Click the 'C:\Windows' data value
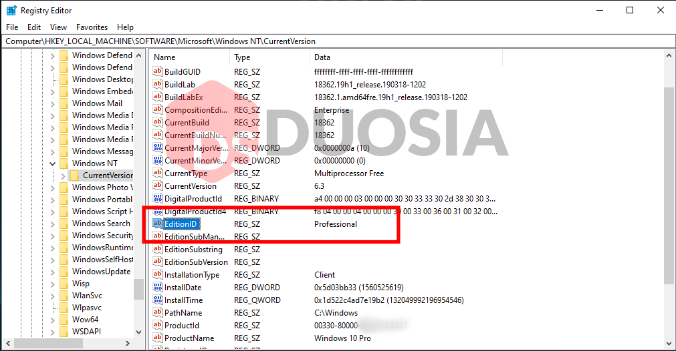 coord(336,313)
